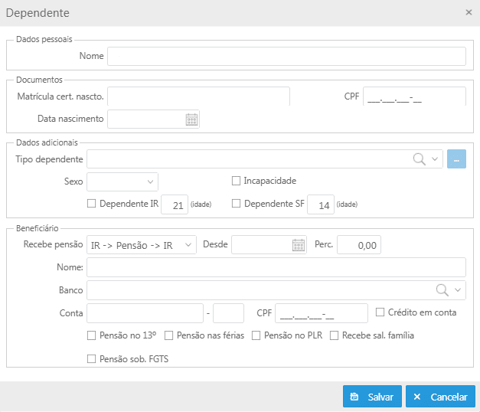Enable the Incapacidade checkbox

236,181
